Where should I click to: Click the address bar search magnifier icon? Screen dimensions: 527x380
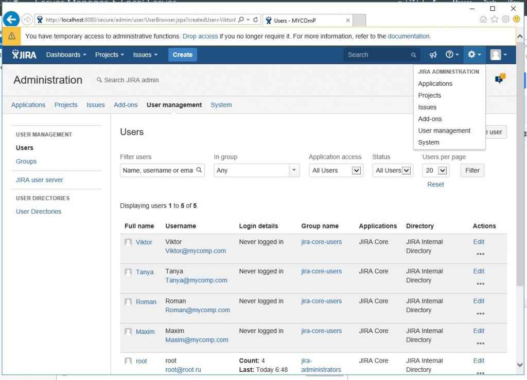tap(241, 20)
